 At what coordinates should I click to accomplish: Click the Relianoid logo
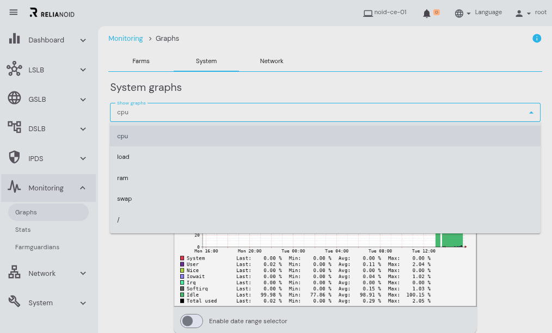tap(52, 13)
